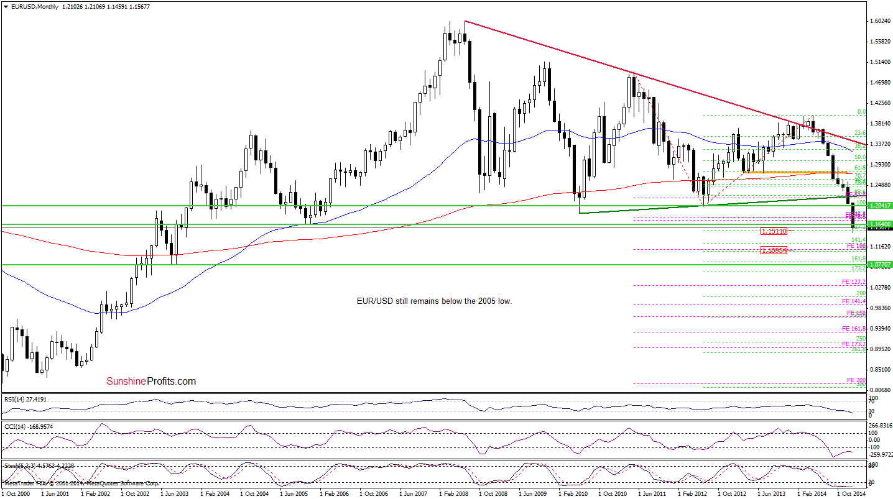Click the 1 Jun 2007 date label

tap(414, 493)
